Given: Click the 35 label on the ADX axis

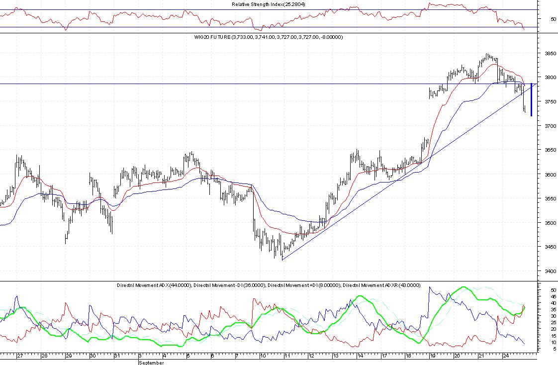Looking at the screenshot, I should pyautogui.click(x=554, y=310).
